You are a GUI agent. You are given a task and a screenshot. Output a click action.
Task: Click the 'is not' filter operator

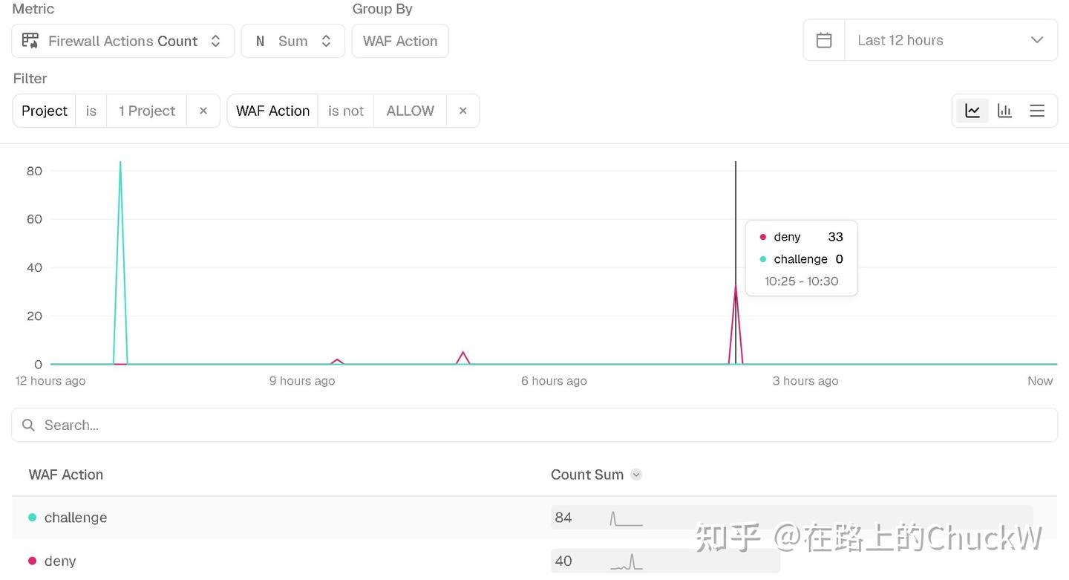click(x=346, y=111)
